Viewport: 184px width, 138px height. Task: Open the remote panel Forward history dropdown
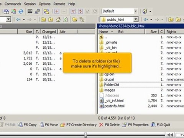162,20
